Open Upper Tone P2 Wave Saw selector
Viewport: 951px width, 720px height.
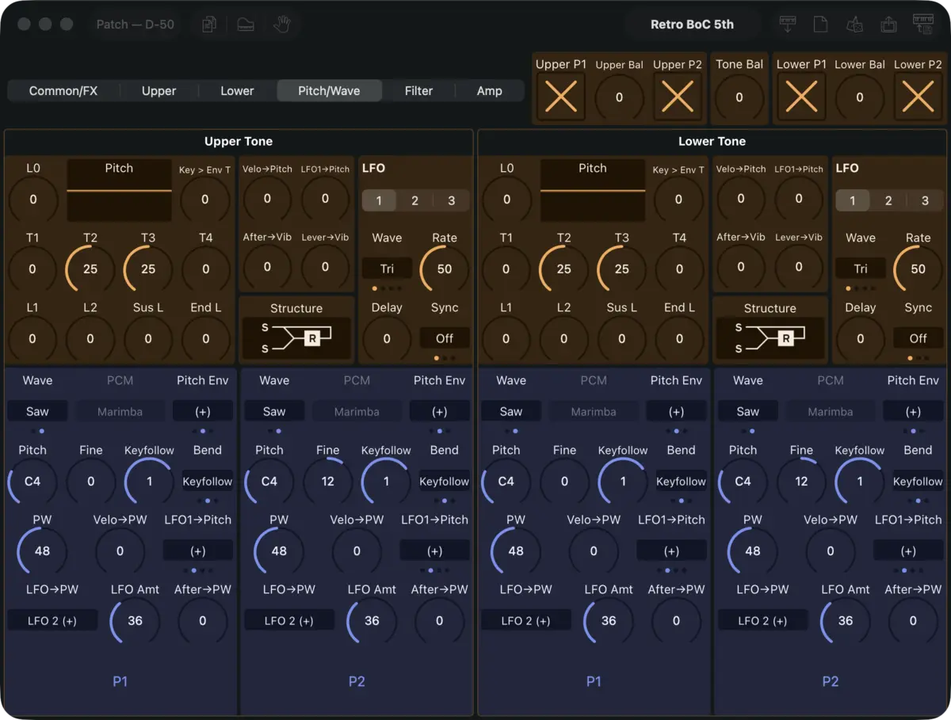coord(274,411)
